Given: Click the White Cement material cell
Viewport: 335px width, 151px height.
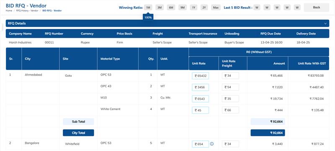Looking at the screenshot, I should (x=111, y=109).
